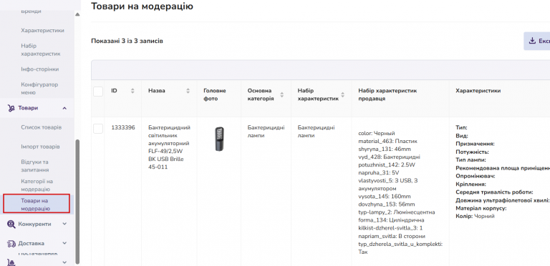Click the Товари cart icon in sidebar
Image resolution: width=550 pixels, height=266 pixels.
tap(11, 109)
